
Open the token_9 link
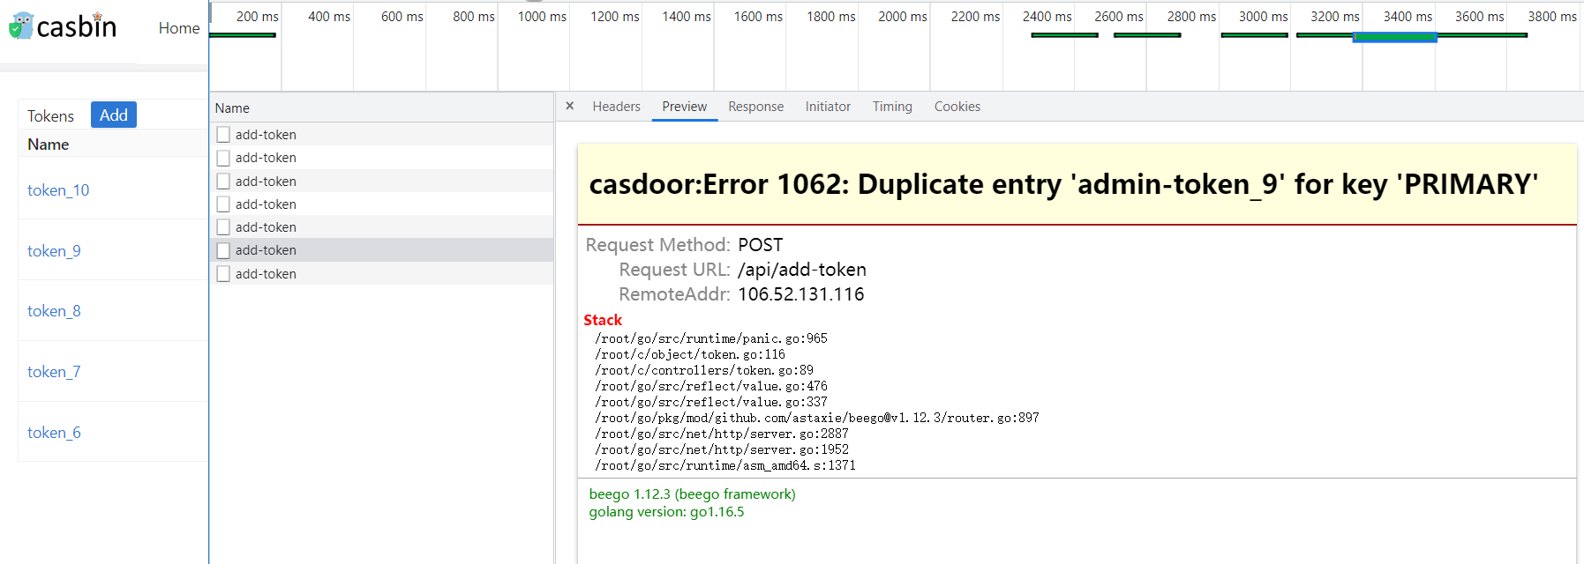coord(54,251)
